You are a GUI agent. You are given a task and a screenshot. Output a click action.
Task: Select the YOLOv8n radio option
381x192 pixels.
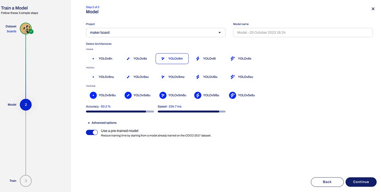tap(102, 58)
